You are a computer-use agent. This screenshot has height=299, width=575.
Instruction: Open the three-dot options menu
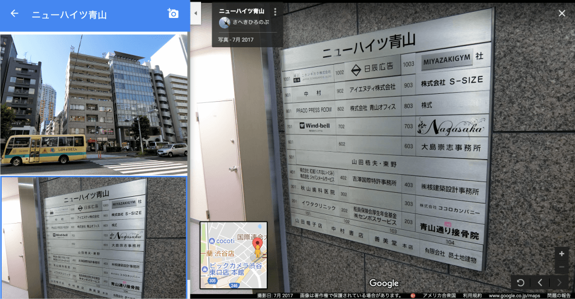click(x=275, y=12)
